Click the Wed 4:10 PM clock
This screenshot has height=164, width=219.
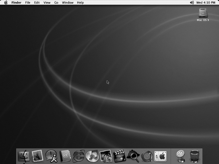(x=206, y=2)
